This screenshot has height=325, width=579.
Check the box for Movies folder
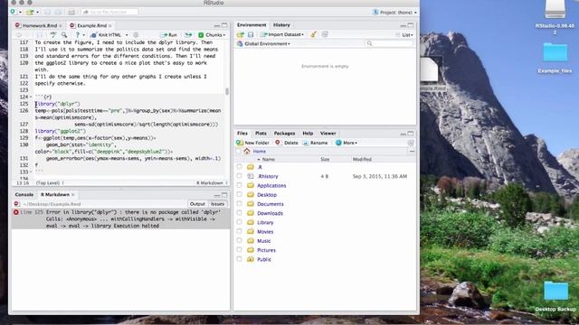(x=239, y=231)
